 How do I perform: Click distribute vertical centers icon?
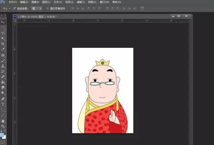[112, 9]
